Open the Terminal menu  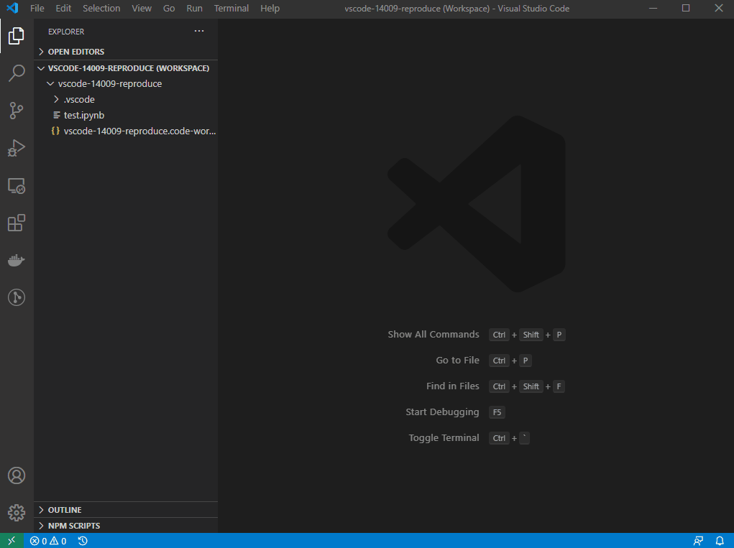tap(231, 8)
